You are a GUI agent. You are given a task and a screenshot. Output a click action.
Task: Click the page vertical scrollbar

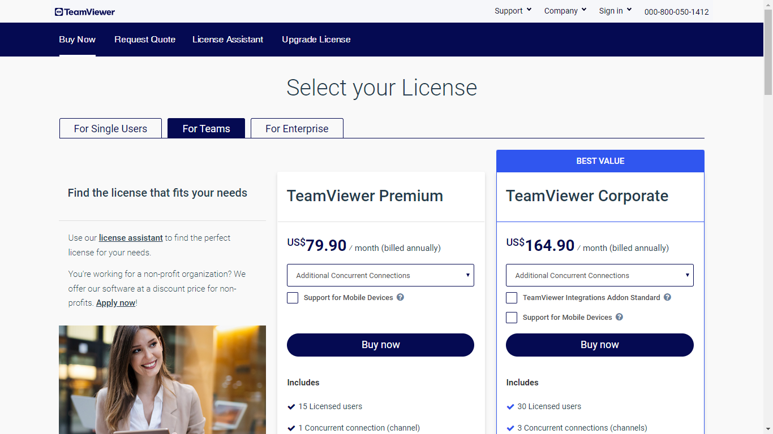[768, 51]
